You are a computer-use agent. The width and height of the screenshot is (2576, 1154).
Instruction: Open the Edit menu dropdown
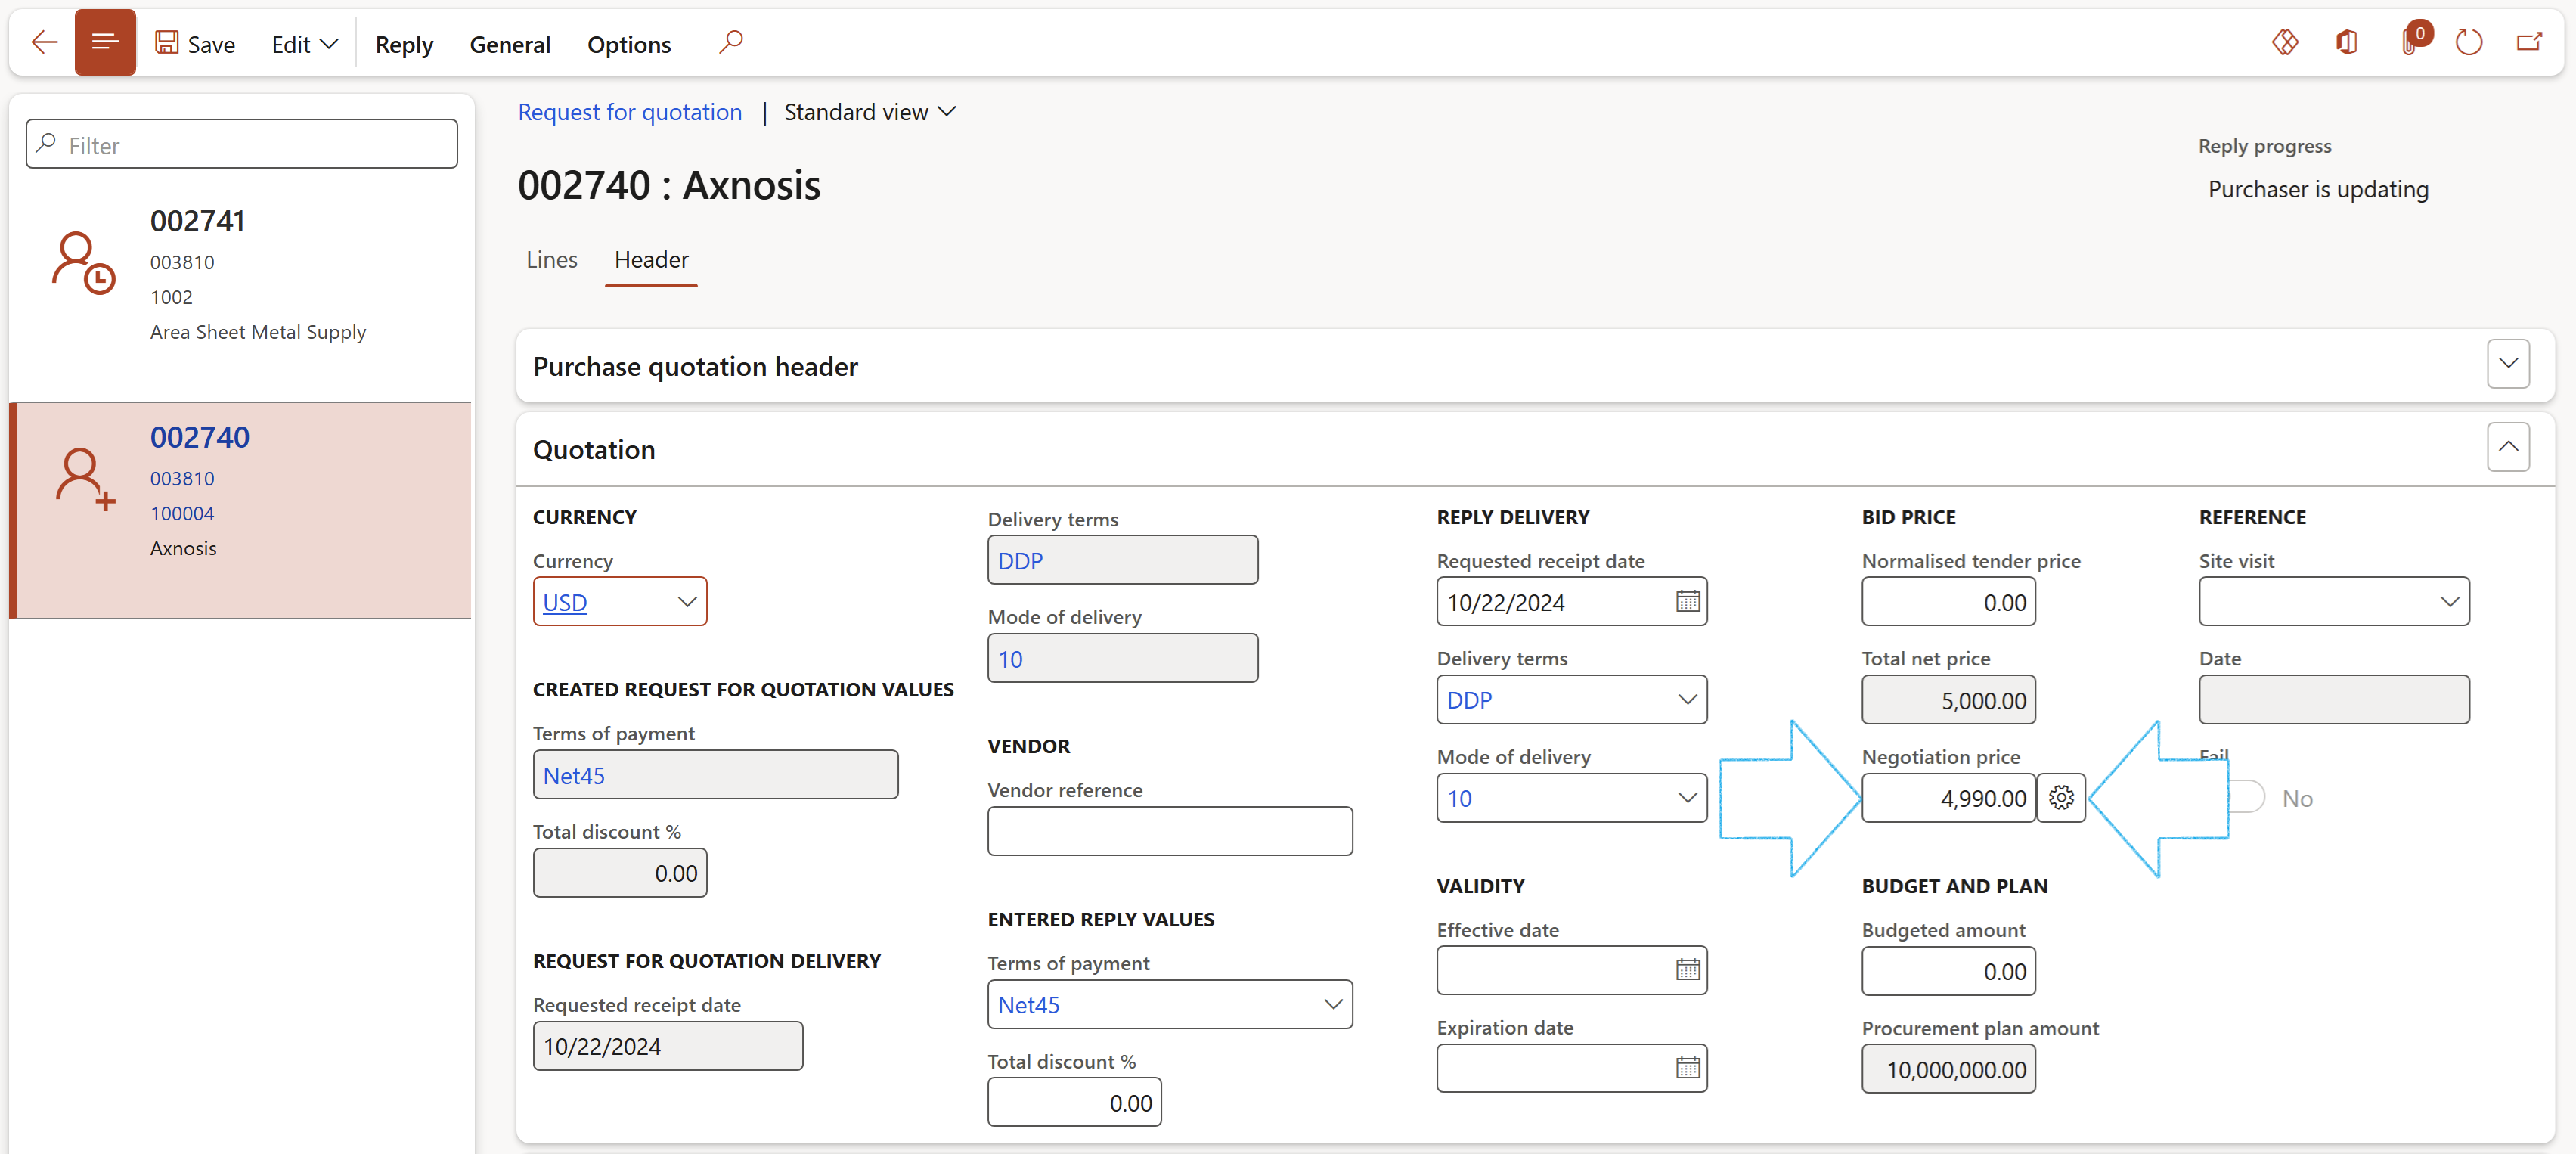(x=305, y=44)
